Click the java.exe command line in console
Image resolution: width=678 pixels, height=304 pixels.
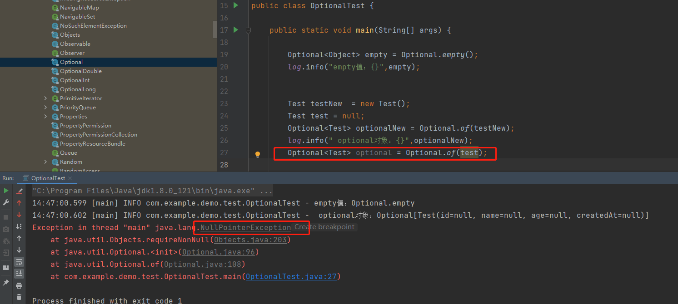[152, 191]
